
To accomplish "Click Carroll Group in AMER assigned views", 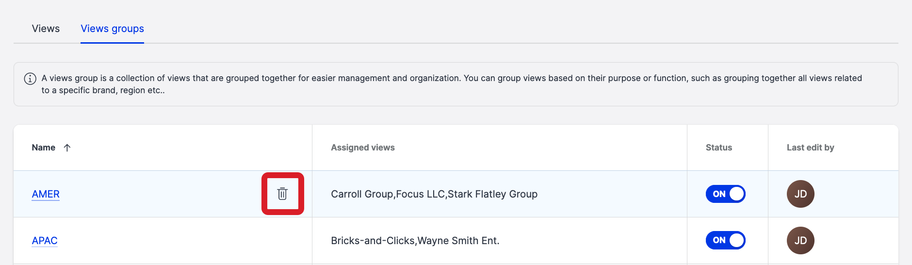I will (x=362, y=194).
